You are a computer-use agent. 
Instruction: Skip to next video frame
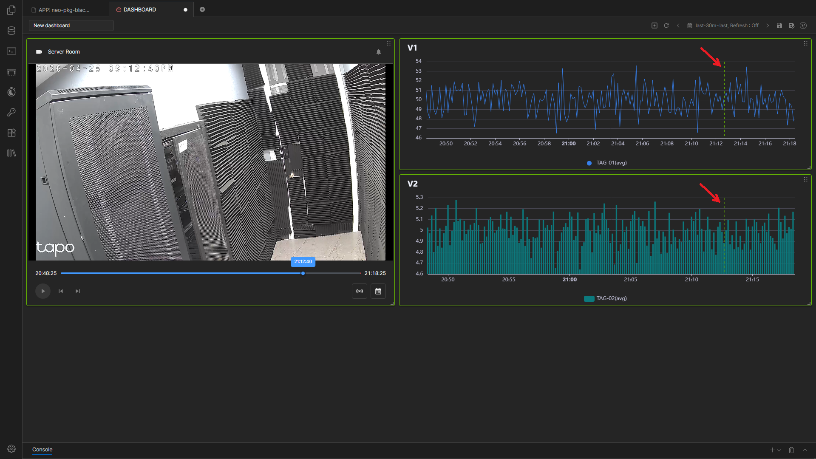pyautogui.click(x=78, y=291)
